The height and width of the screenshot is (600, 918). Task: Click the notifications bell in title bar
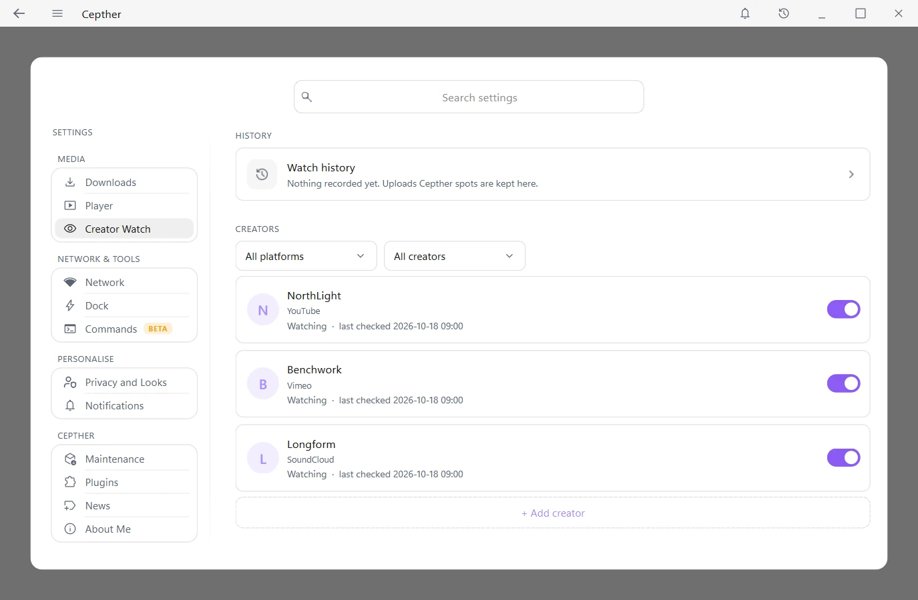tap(745, 13)
